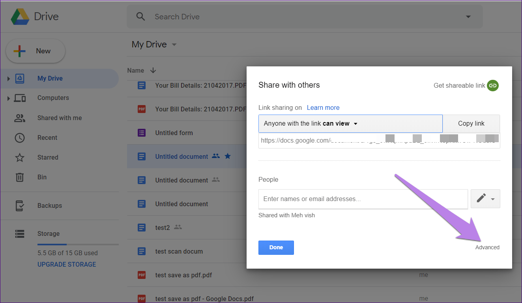Open the Bin trash icon

pyautogui.click(x=20, y=177)
